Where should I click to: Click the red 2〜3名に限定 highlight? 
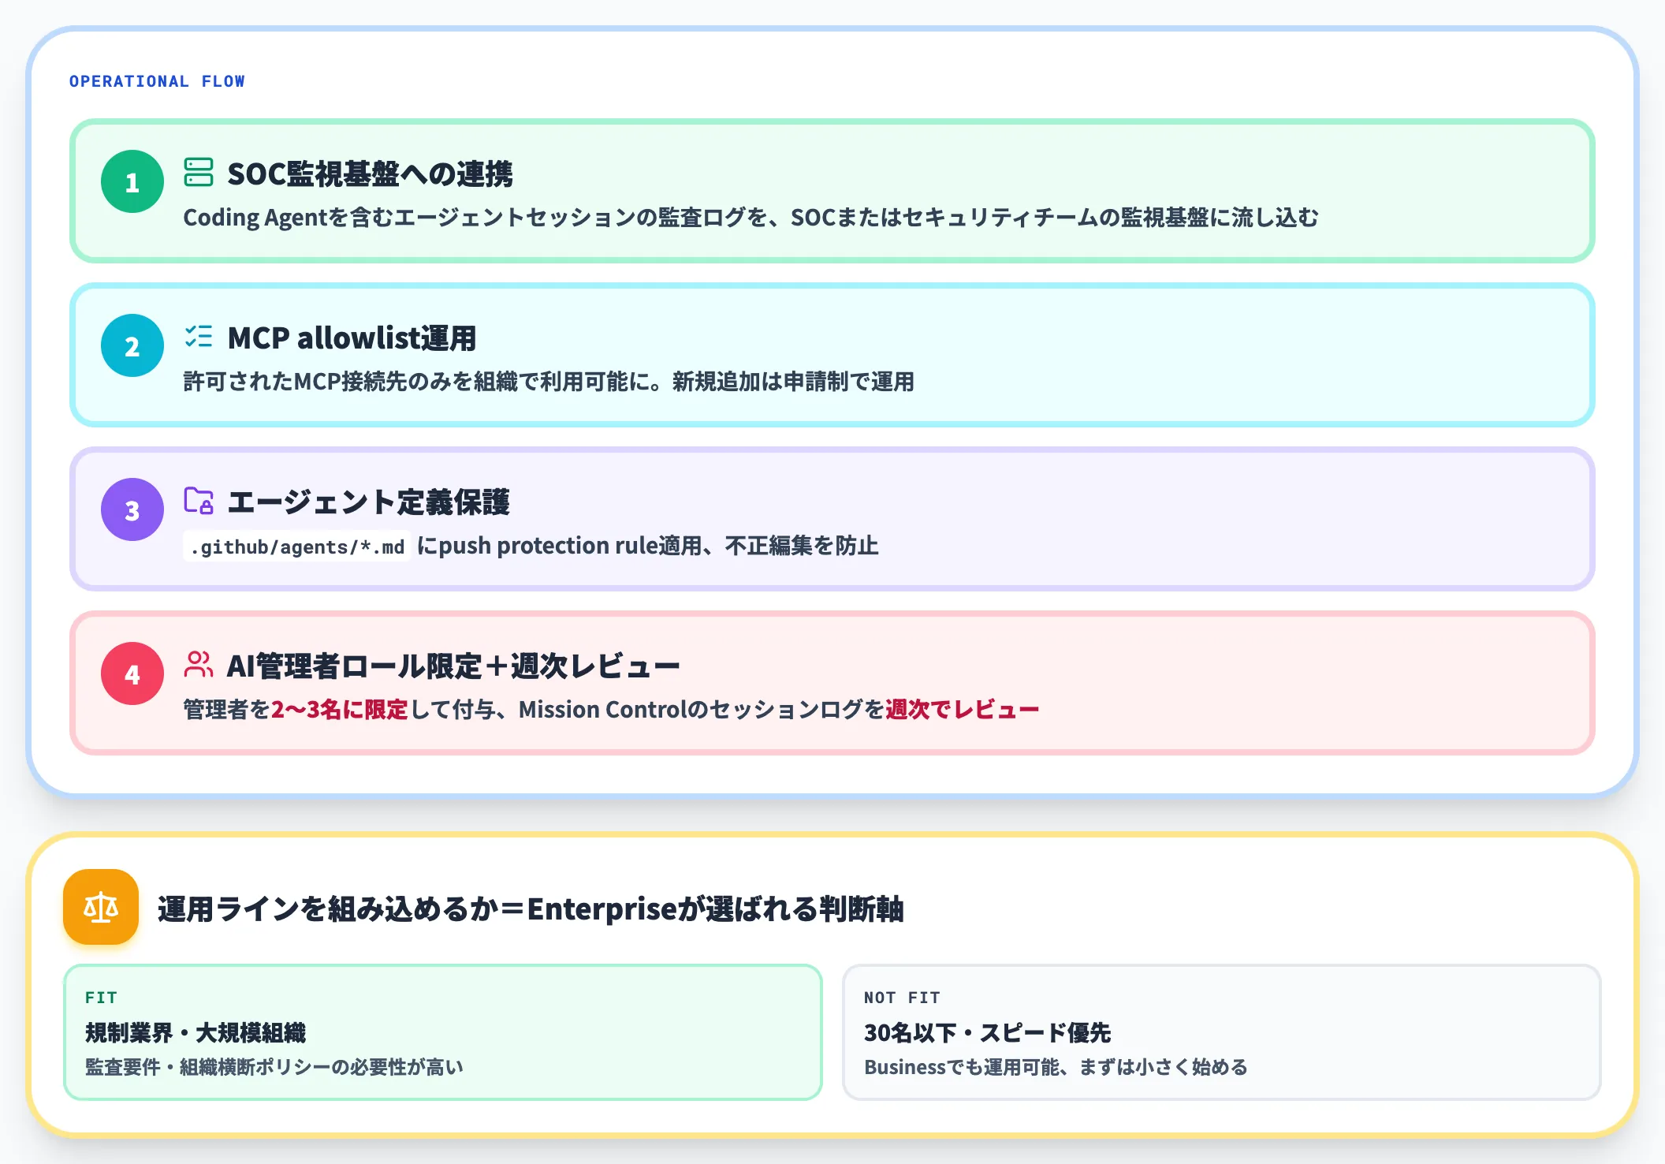click(x=340, y=710)
